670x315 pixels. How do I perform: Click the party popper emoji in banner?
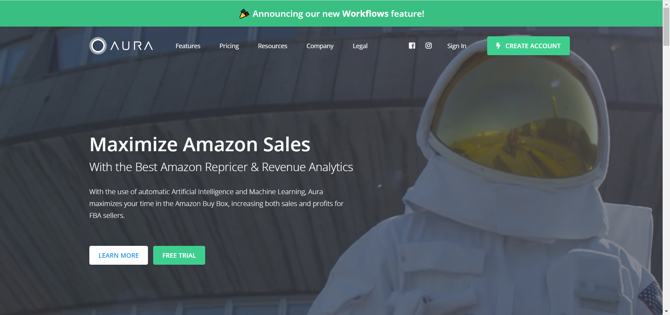tap(244, 14)
